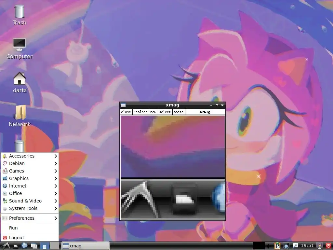Close the xmag window with the X button
The height and width of the screenshot is (250, 333).
pyautogui.click(x=222, y=105)
